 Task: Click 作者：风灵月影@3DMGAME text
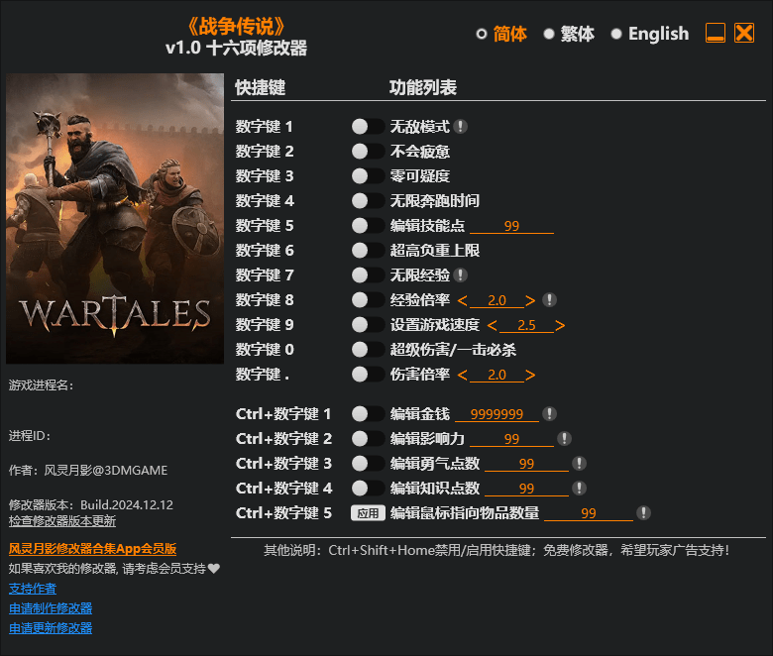88,470
